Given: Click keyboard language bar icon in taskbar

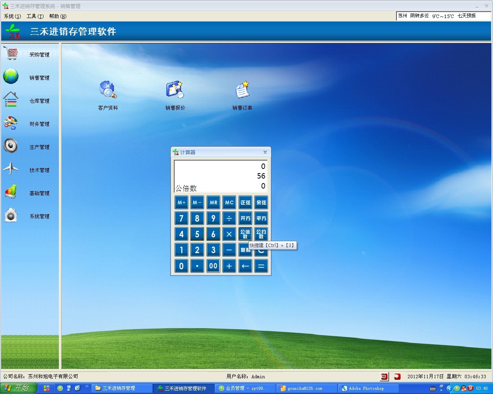Looking at the screenshot, I should click(433, 389).
